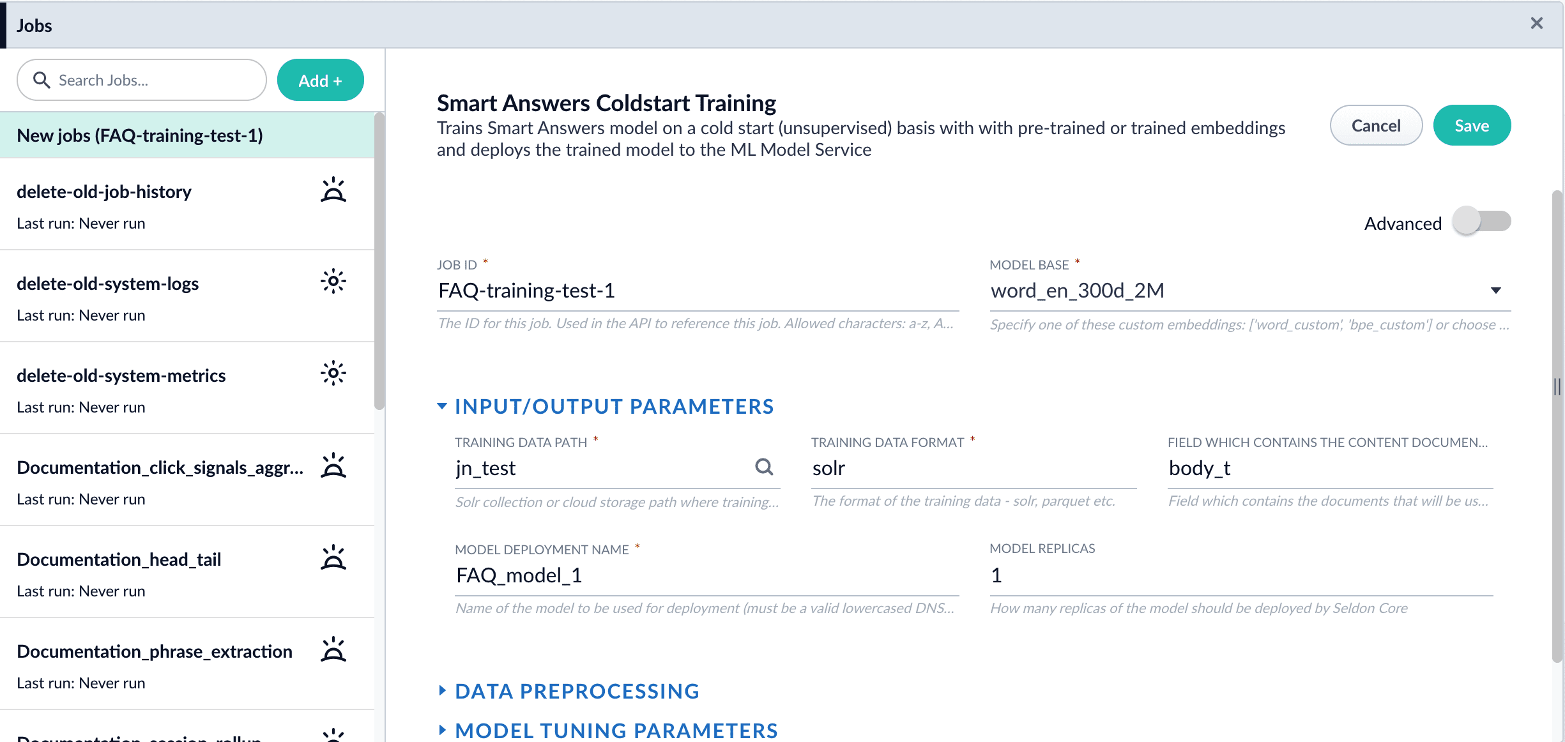1565x742 pixels.
Task: Open collection browser via Training Data Path magnifier
Action: coord(764,467)
